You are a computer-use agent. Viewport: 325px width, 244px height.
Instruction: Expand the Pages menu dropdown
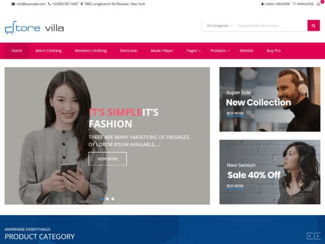pos(193,51)
